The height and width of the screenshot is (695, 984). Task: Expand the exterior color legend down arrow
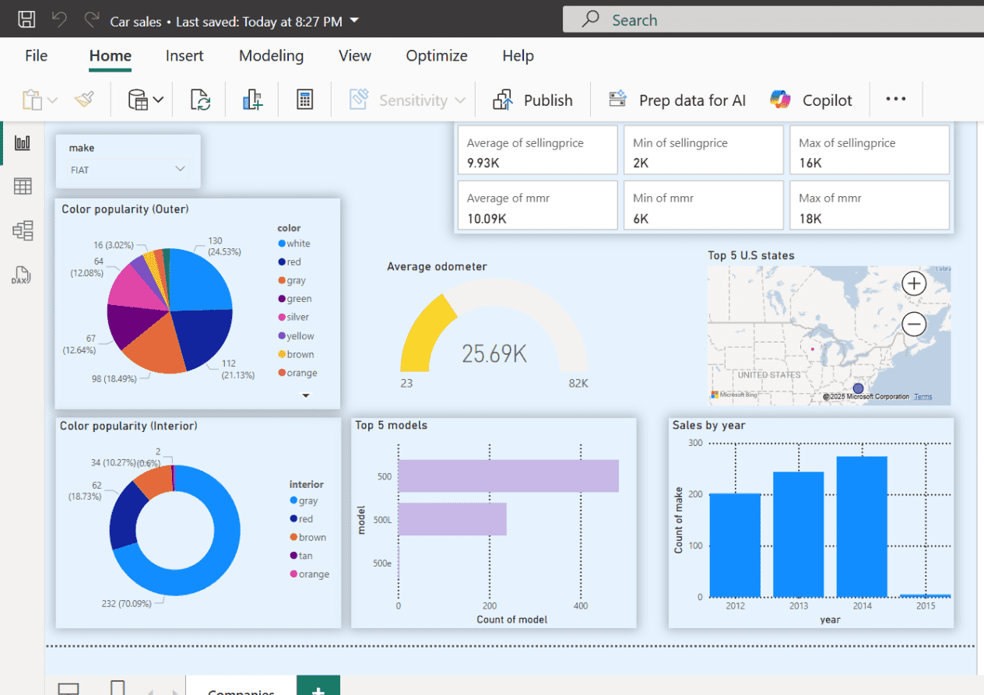305,395
